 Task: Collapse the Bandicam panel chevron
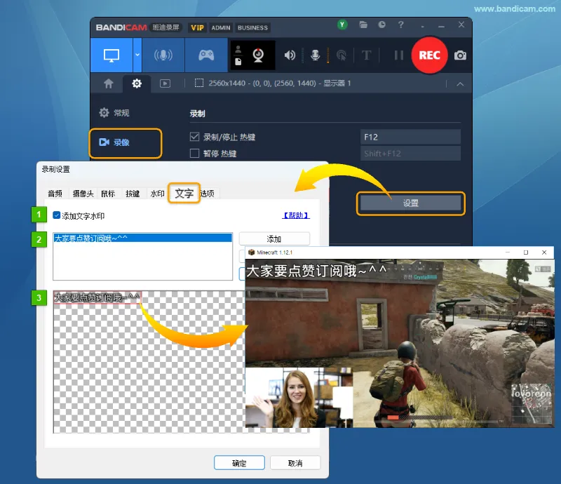click(460, 84)
